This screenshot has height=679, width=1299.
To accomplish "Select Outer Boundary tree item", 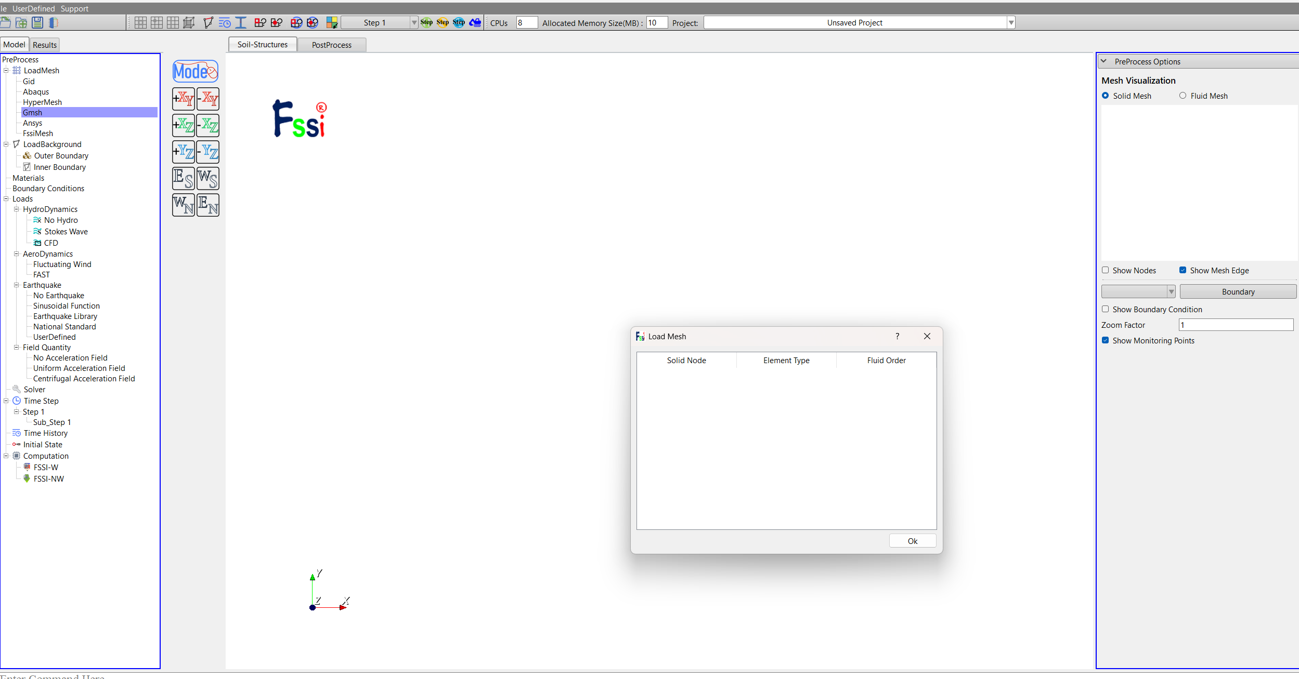I will pyautogui.click(x=61, y=155).
